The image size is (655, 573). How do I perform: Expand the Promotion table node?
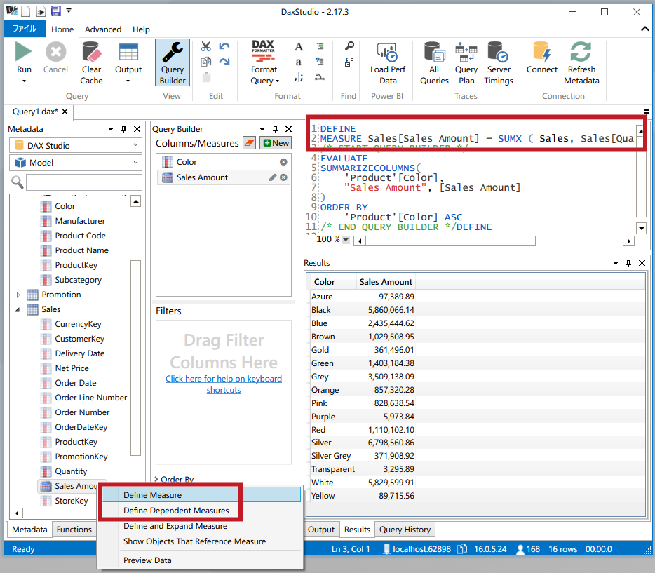(18, 295)
